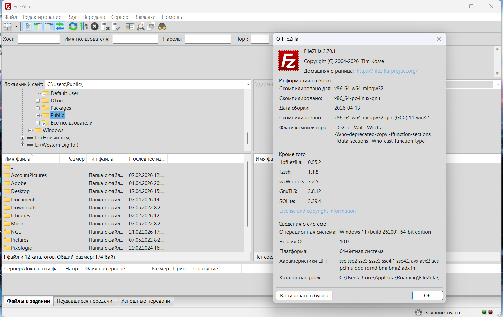Open the directory listing filters icon
Image resolution: width=503 pixels, height=317 pixels.
pyautogui.click(x=130, y=26)
